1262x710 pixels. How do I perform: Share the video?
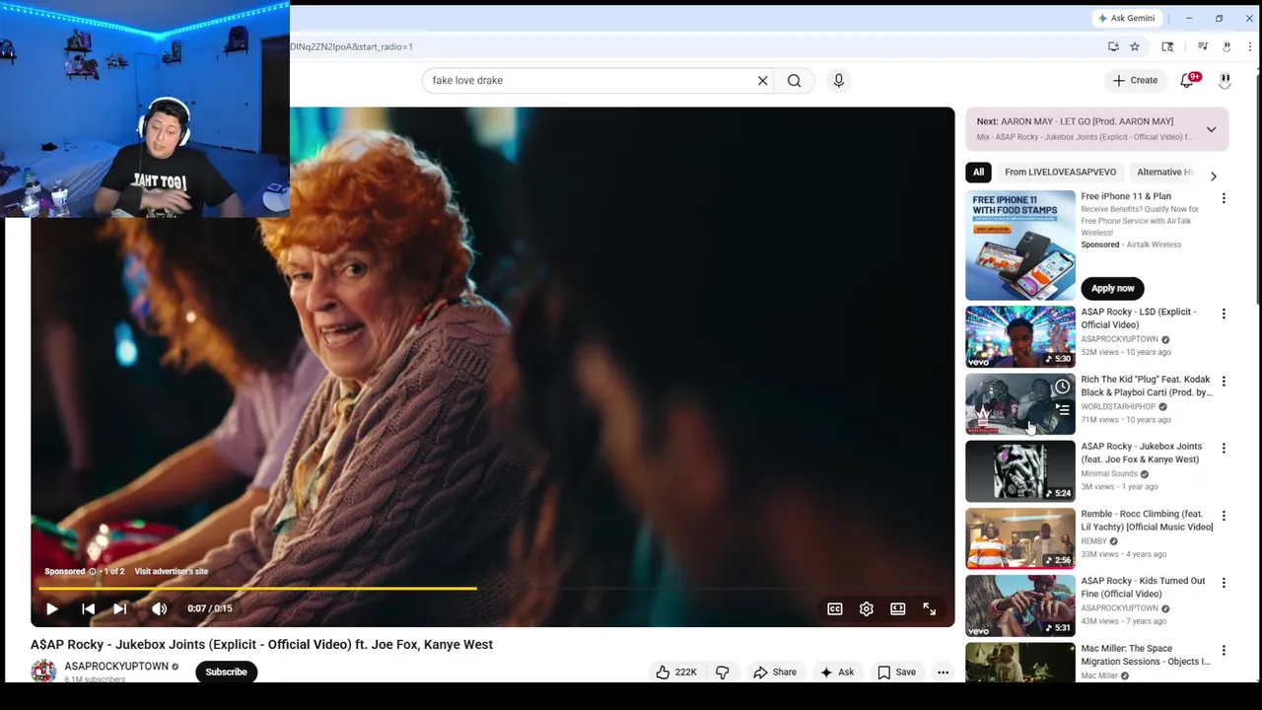click(x=775, y=672)
